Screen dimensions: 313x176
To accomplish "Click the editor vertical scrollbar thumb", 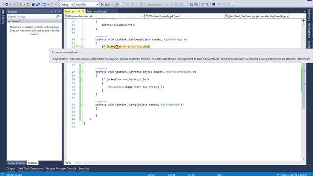I will [x=304, y=86].
